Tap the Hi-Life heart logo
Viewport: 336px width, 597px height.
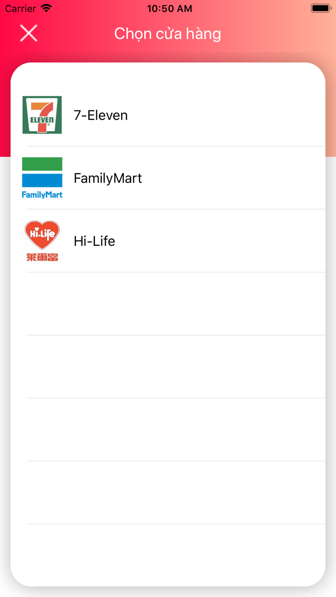(42, 241)
